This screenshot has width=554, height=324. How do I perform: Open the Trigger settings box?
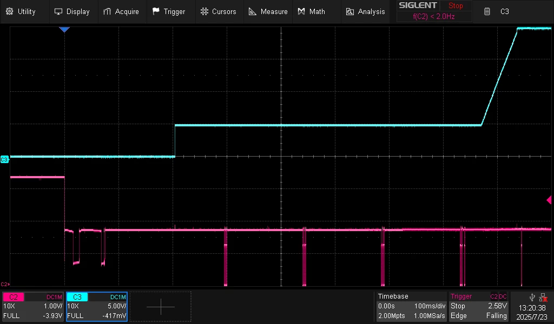(479, 306)
